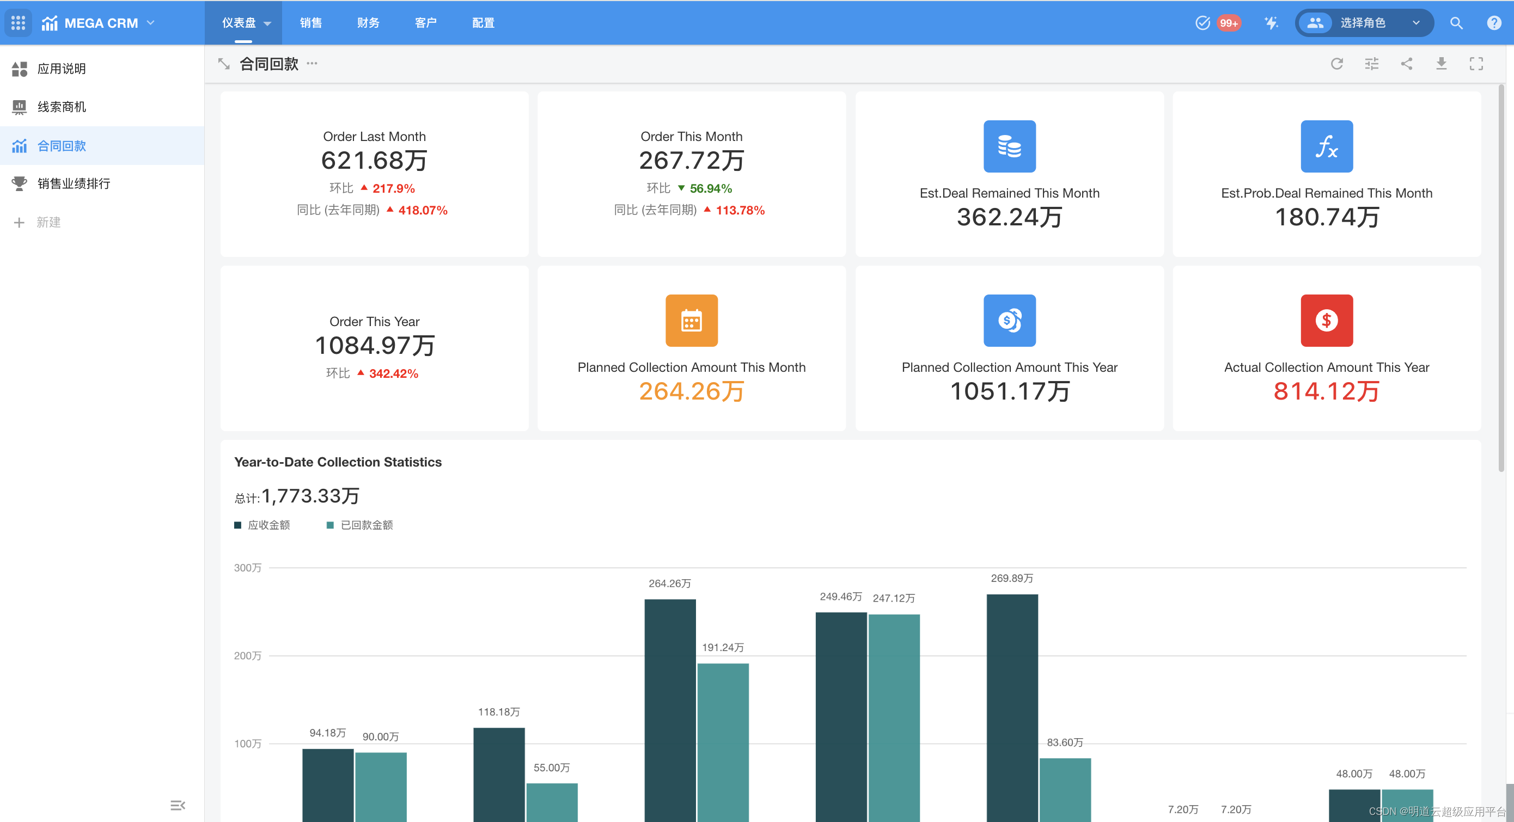
Task: Click the total 1,773.33万 figure
Action: click(310, 496)
